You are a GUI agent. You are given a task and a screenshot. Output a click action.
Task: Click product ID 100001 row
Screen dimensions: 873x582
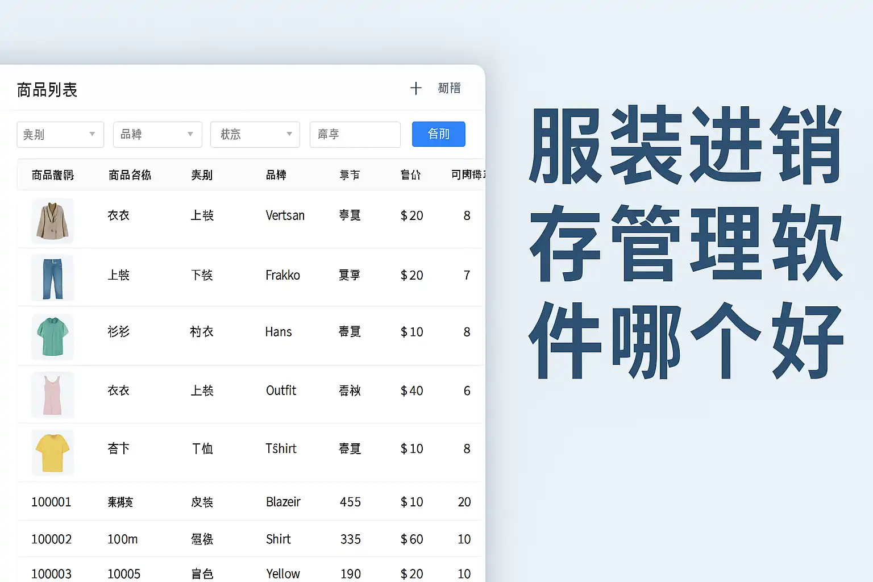[51, 502]
